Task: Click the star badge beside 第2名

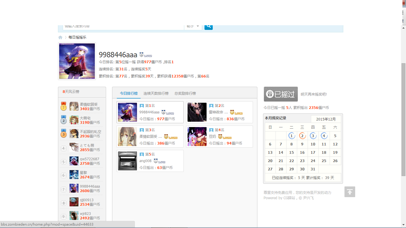Action: click(211, 106)
